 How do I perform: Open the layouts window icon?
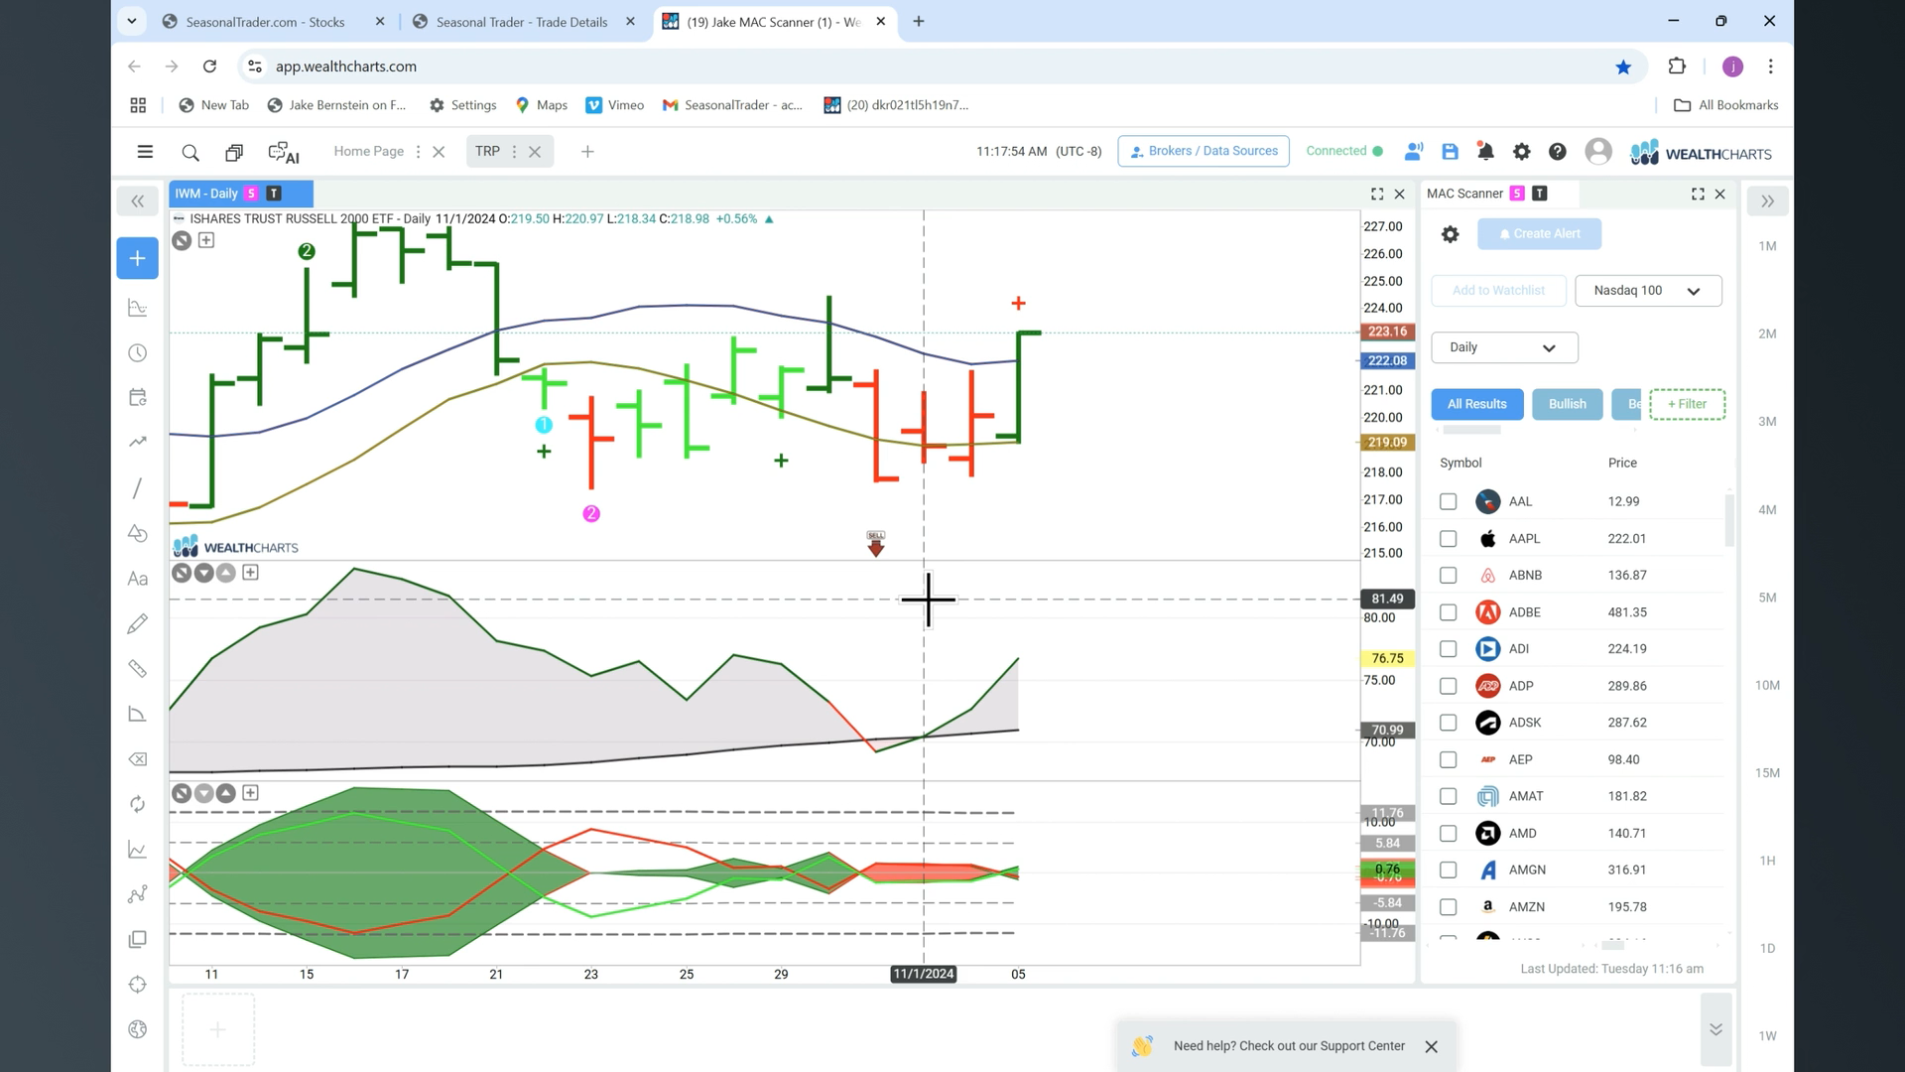pos(234,153)
